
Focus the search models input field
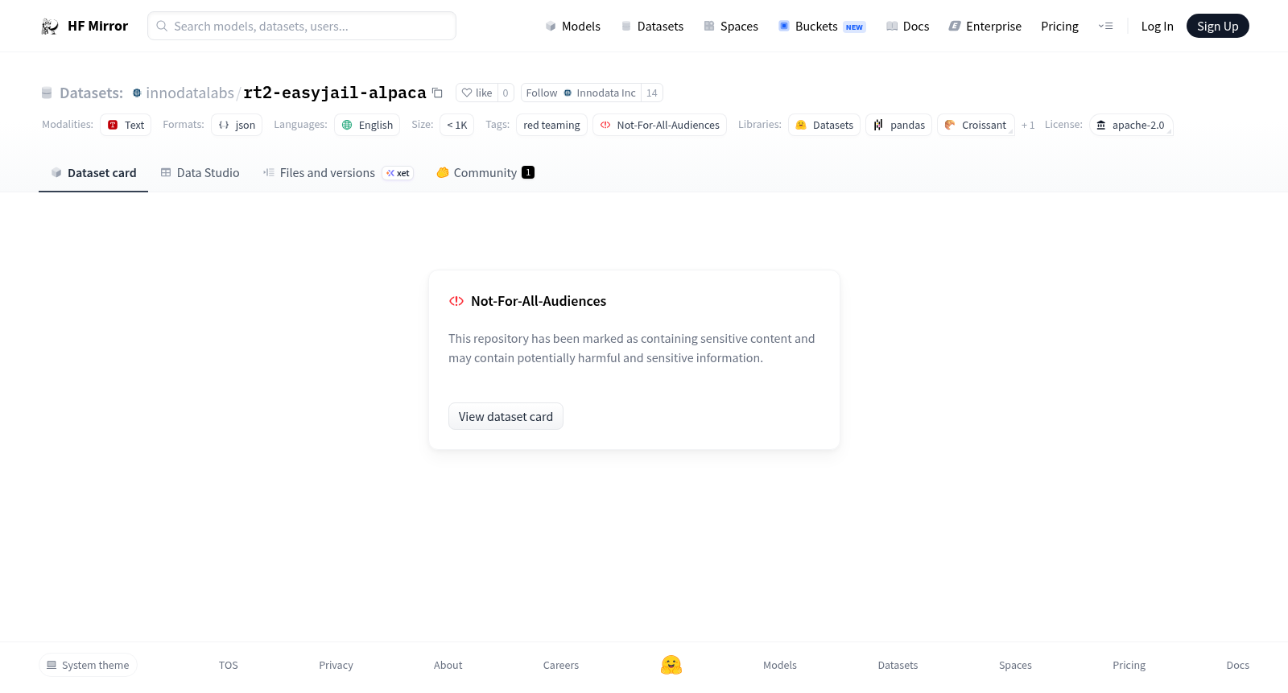click(x=302, y=26)
